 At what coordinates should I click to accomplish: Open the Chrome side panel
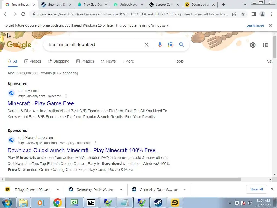tap(254, 14)
